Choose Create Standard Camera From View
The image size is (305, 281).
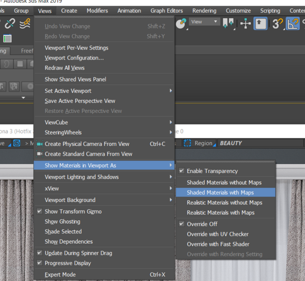coord(104,154)
